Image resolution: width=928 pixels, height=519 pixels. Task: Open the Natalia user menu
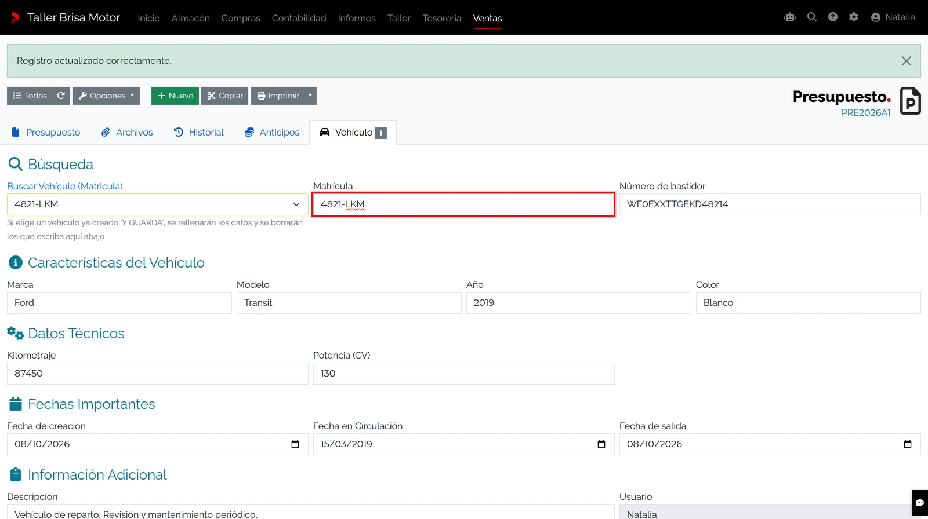[x=893, y=17]
